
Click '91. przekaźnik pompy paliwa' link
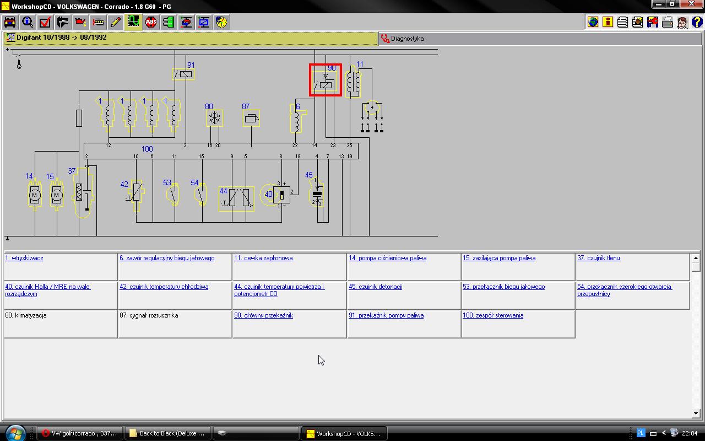pos(386,315)
